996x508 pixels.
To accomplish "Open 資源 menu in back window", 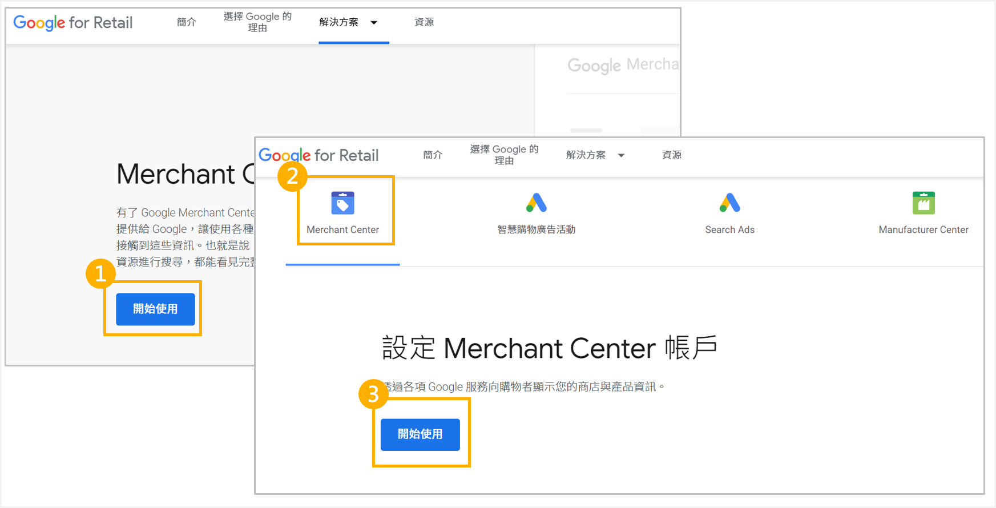I will tap(424, 22).
